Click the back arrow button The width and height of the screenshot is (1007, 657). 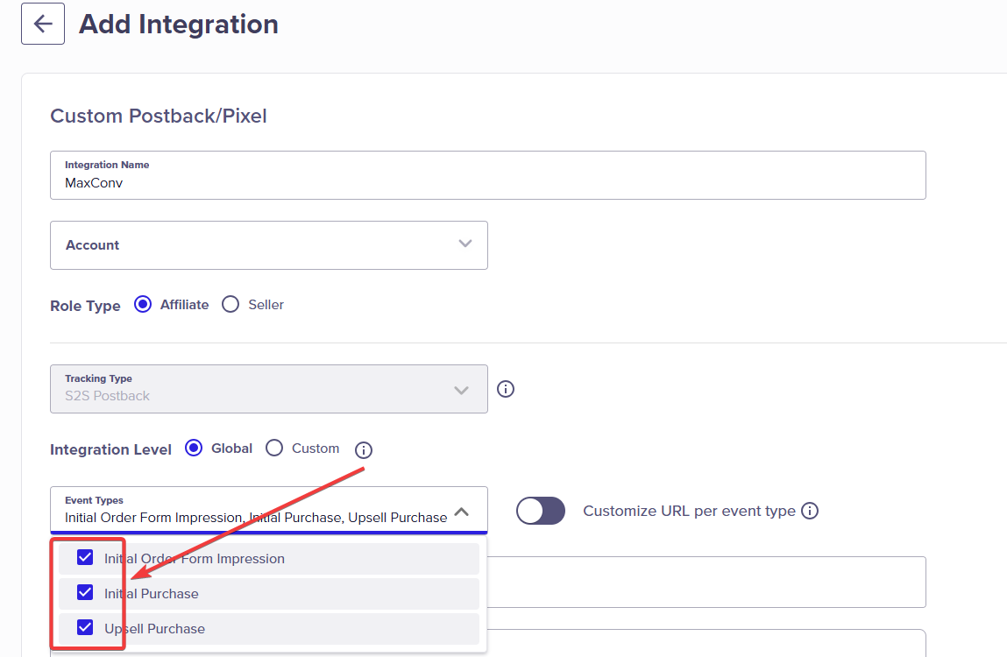pyautogui.click(x=43, y=24)
